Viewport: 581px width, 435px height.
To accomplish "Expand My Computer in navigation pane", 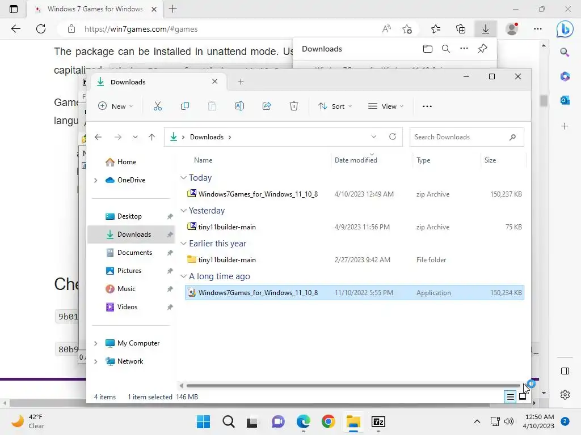I will point(95,343).
